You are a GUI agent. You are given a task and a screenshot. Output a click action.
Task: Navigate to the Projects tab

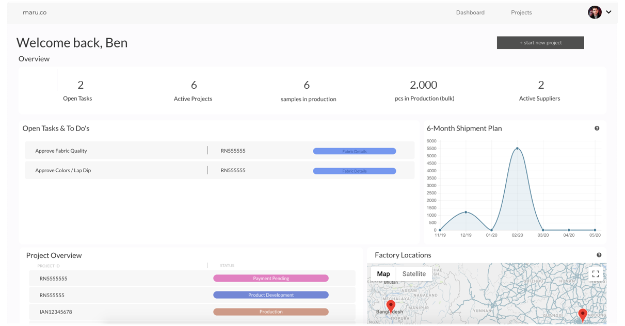point(521,12)
